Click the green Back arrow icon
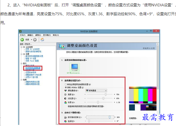 tap(22, 40)
